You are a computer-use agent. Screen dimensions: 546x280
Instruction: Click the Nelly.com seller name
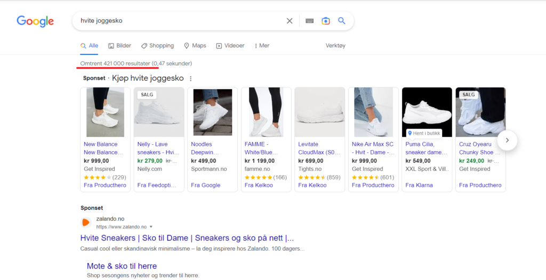150,169
